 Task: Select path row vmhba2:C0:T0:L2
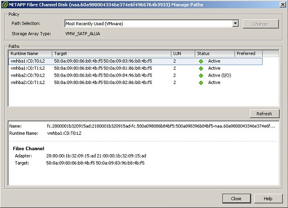(136, 76)
